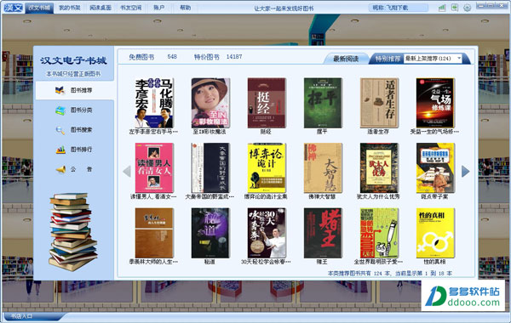Open 图书分类 in the sidebar
Screen dimensions: 511x323
coord(75,110)
